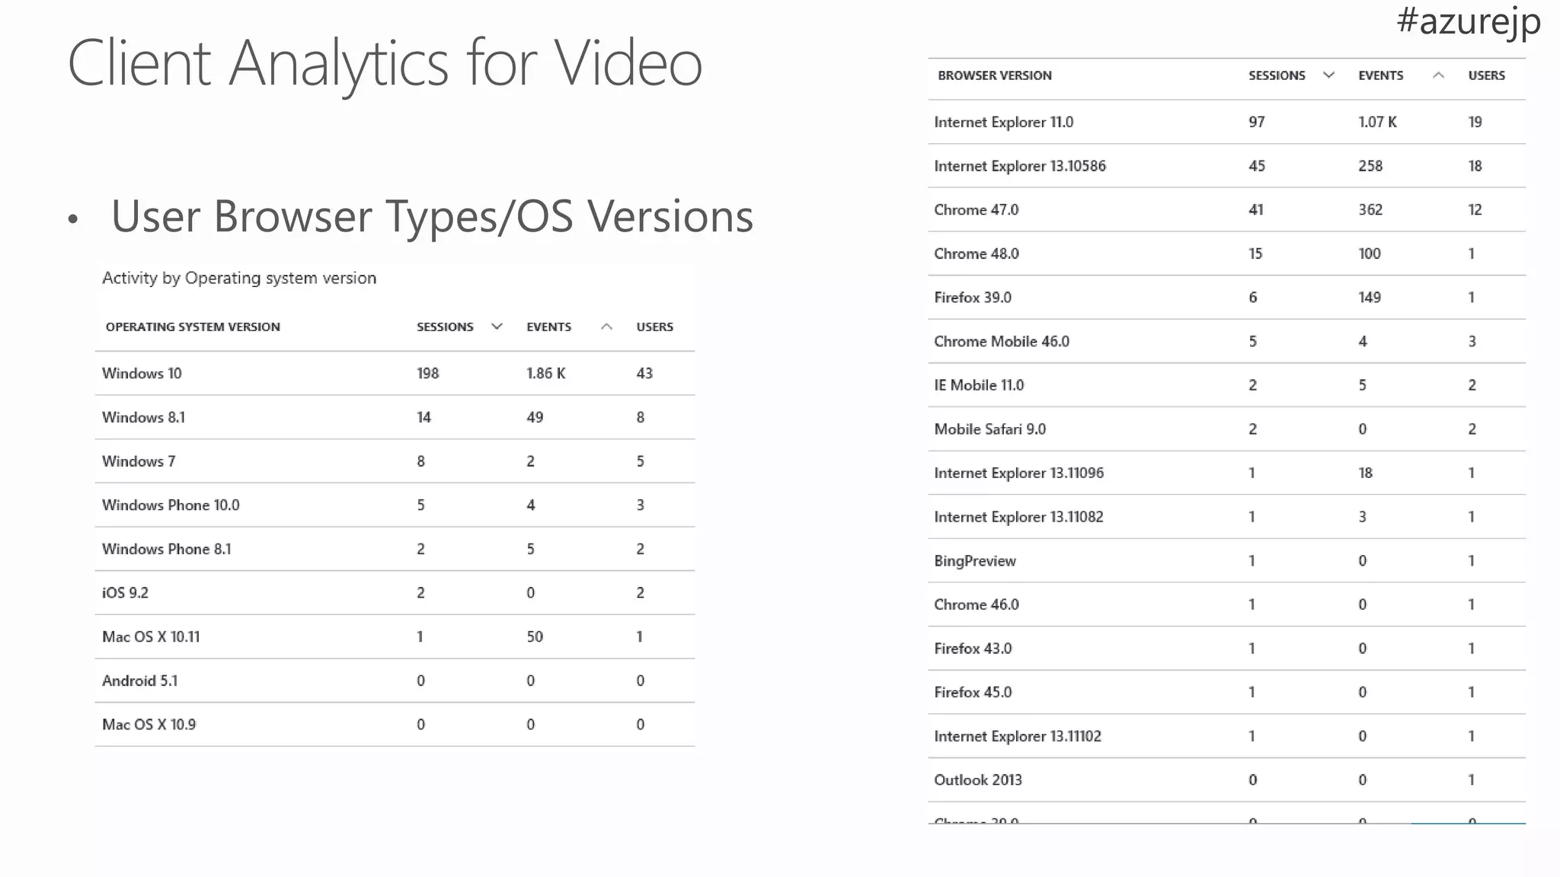This screenshot has height=877, width=1560.
Task: Click Sessions sort chevron in browser table
Action: (x=1328, y=75)
